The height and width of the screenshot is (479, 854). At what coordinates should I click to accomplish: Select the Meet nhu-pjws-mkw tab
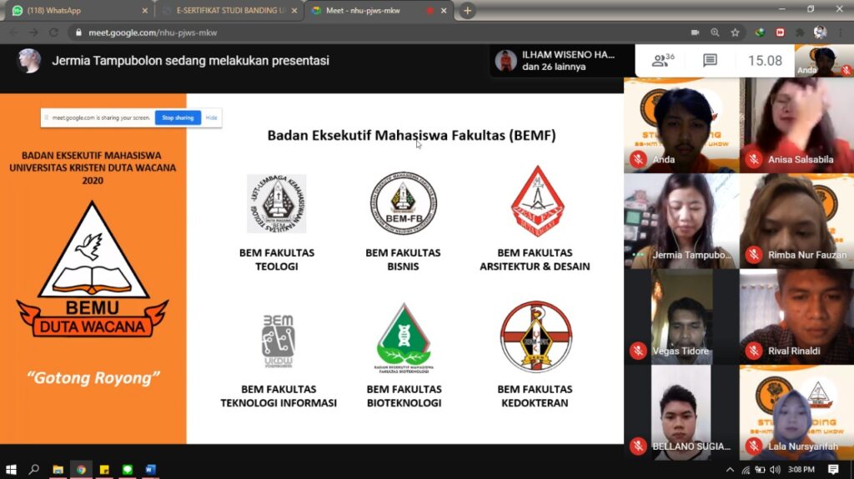(378, 10)
